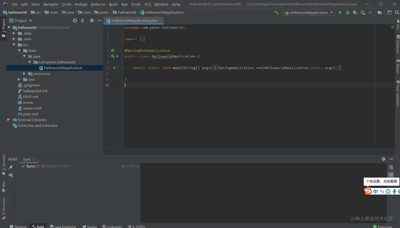Expand External Libraries node
The height and width of the screenshot is (228, 400).
tap(8, 120)
